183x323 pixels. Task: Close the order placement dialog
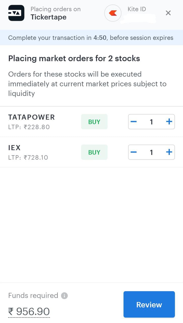pyautogui.click(x=168, y=13)
